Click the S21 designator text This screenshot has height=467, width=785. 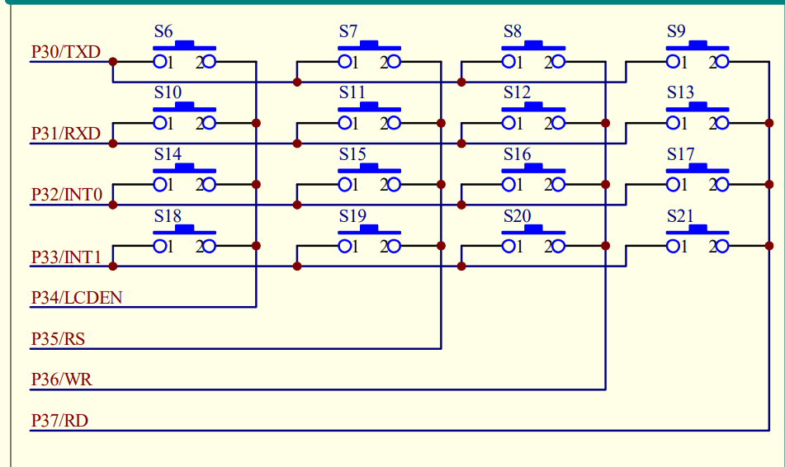tap(680, 215)
